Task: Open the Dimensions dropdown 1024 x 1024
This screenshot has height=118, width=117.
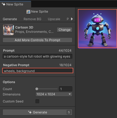Action: 54,94
